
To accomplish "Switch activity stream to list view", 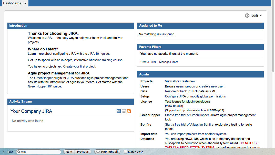I will pos(124,111).
